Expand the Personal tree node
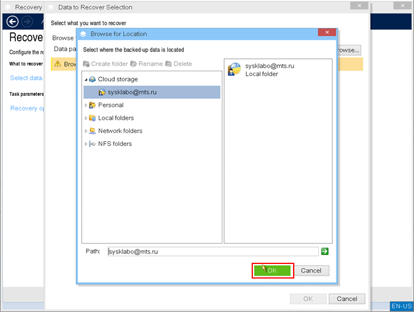 [x=86, y=105]
